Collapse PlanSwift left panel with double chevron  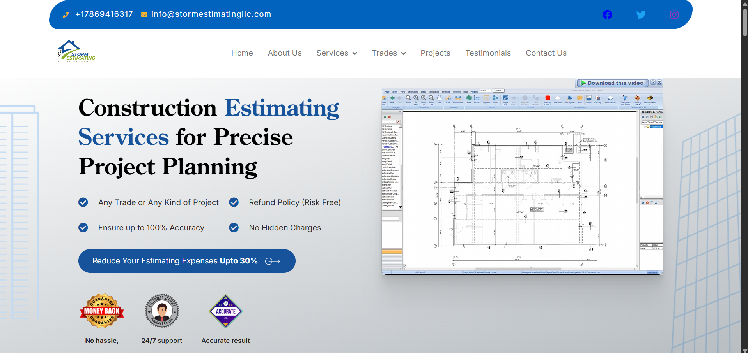pos(400,112)
